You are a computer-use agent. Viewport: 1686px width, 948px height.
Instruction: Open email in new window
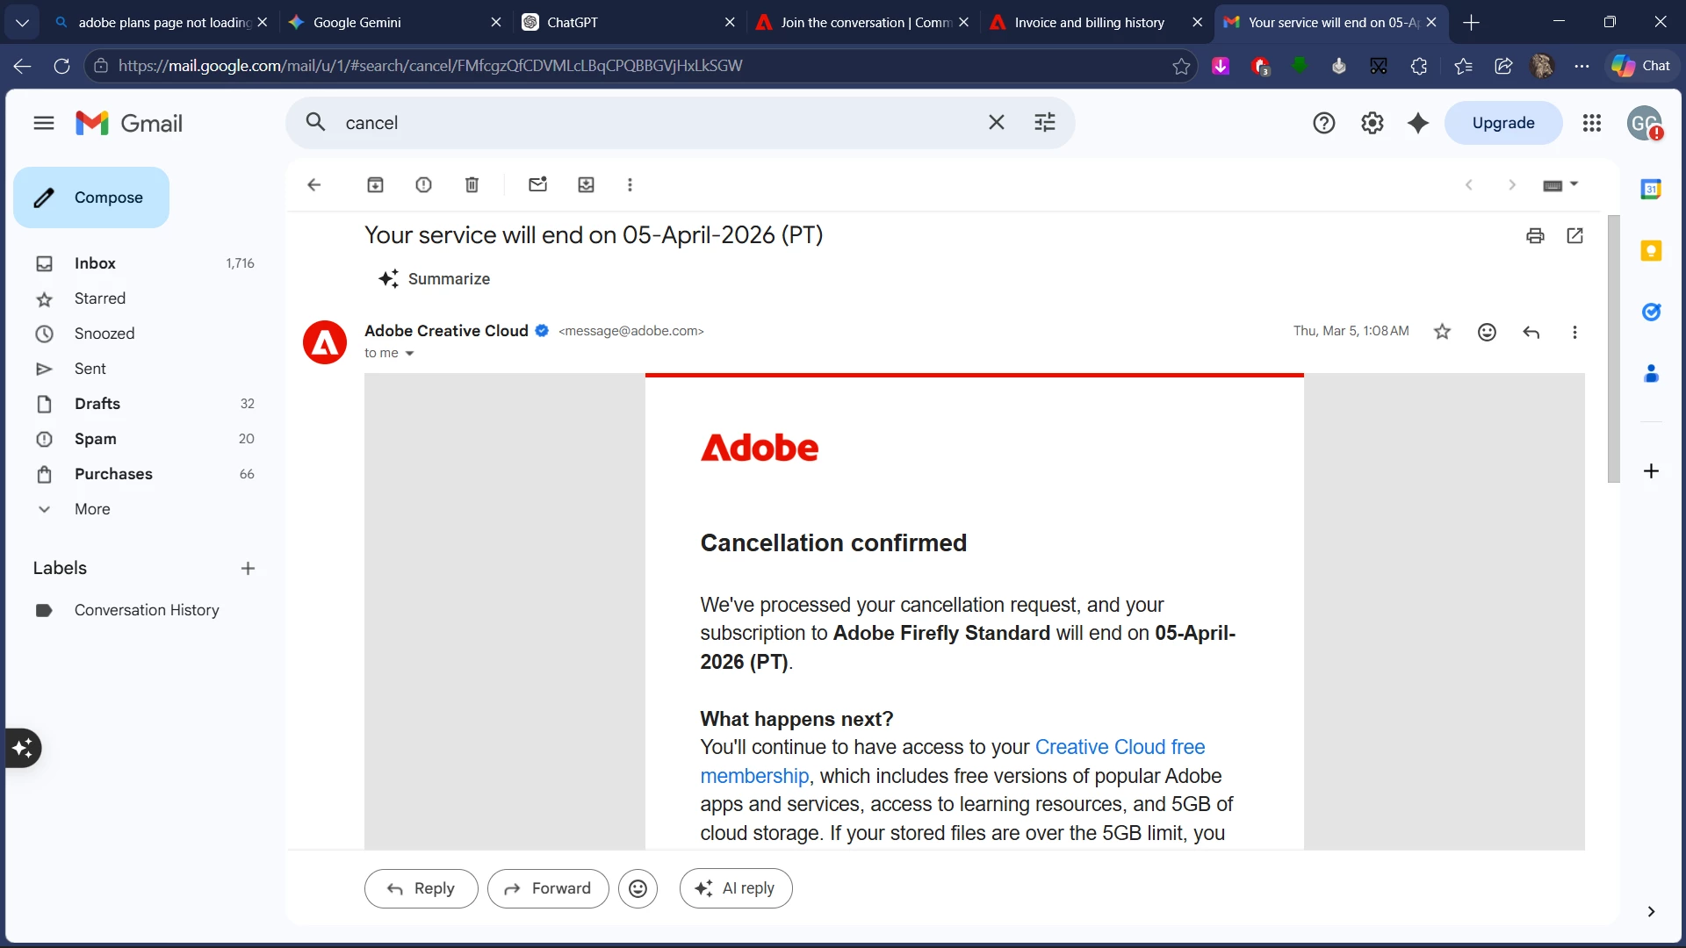click(1574, 235)
